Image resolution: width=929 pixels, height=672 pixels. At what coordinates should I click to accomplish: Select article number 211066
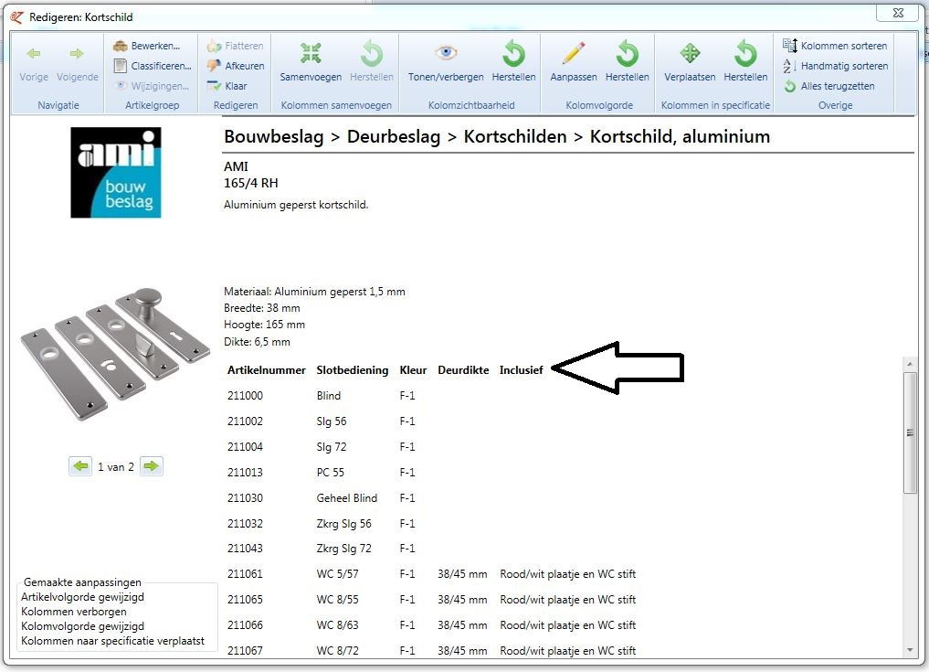tap(246, 624)
